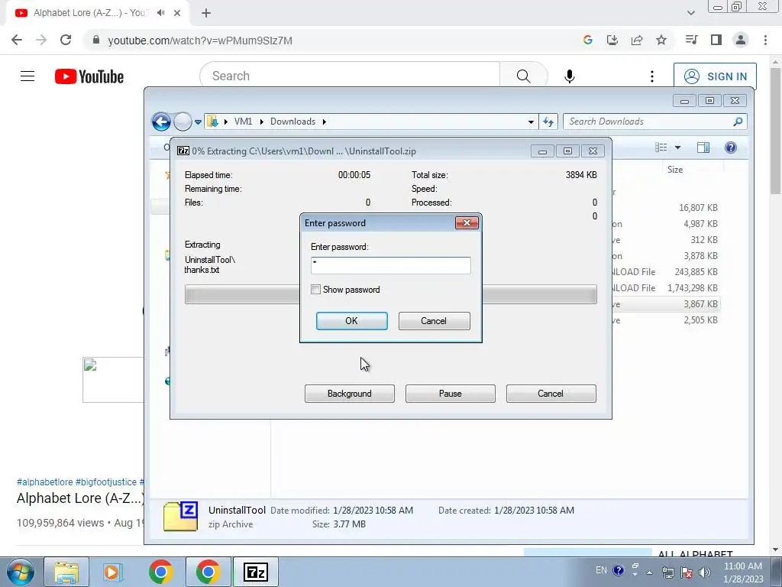Viewport: 782px width, 587px height.
Task: Open the address bar history dropdown
Action: click(x=531, y=122)
